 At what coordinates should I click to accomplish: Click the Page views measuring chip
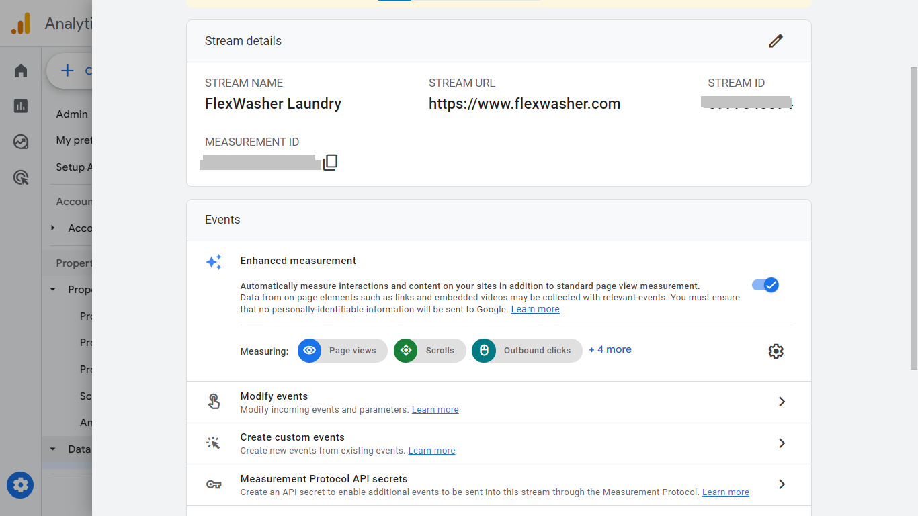(343, 351)
